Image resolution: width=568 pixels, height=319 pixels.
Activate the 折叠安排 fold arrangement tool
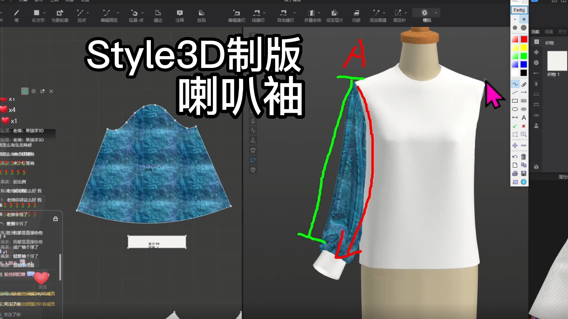pyautogui.click(x=312, y=16)
